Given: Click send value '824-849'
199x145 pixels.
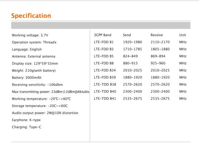Looking at the screenshot, I should (130, 56).
